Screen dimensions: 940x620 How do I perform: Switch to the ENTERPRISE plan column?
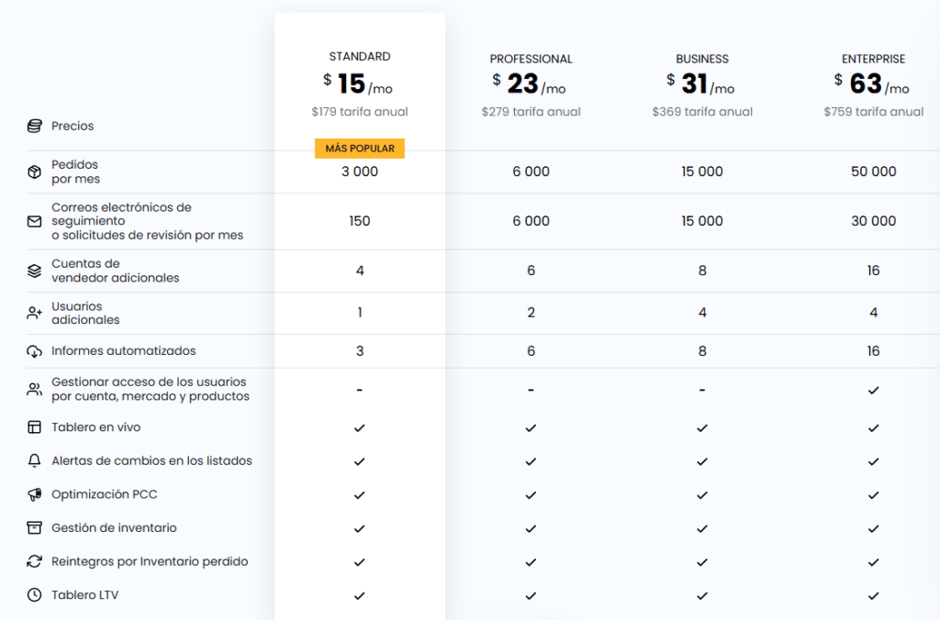[873, 58]
